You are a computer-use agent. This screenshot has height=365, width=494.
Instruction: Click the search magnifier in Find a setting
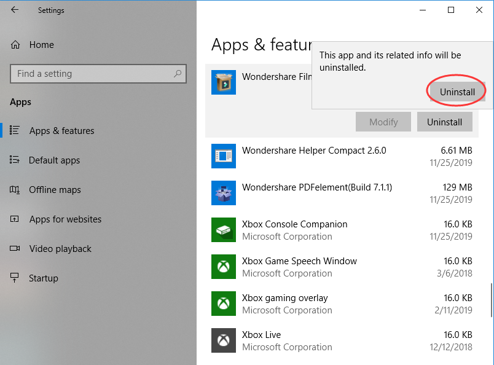click(x=178, y=74)
